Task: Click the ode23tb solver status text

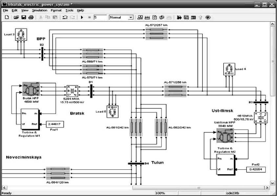Action: click(x=233, y=193)
